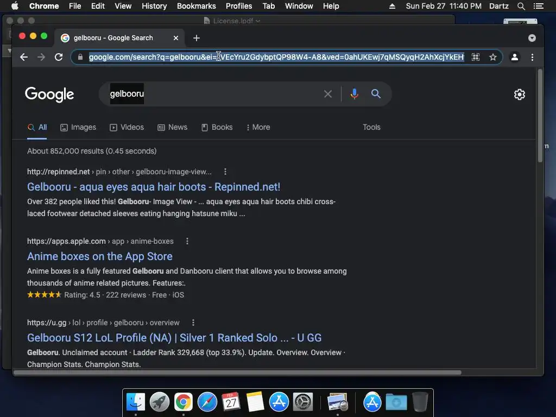Open options for the u.gg result

(193, 323)
